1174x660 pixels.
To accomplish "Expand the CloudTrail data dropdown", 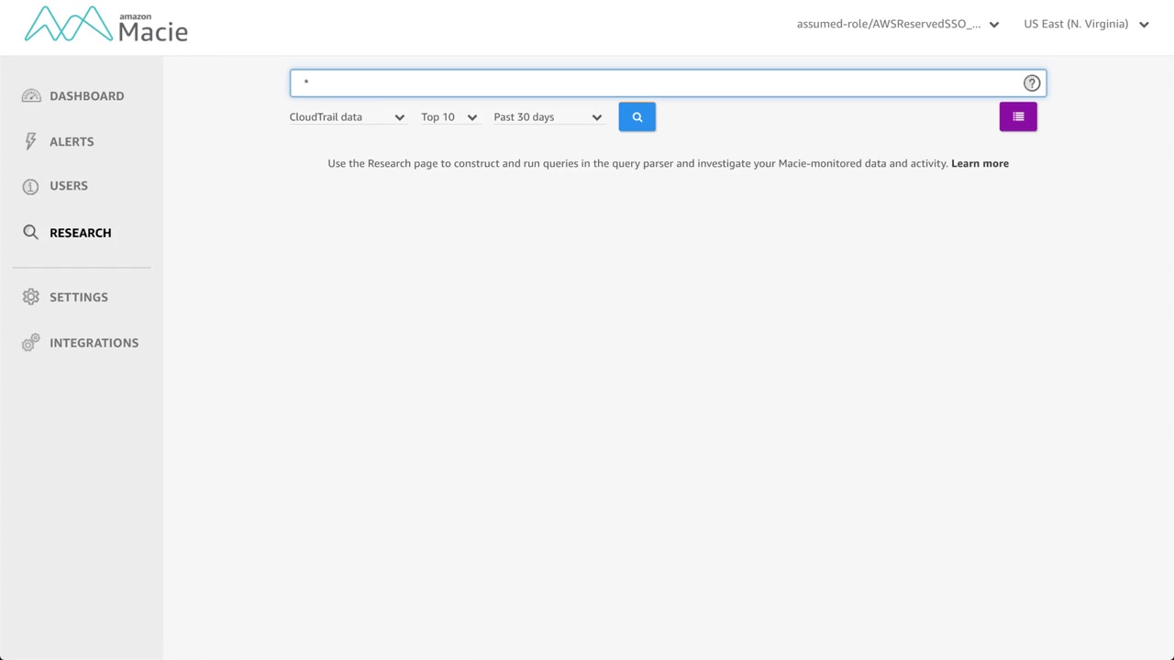I will click(348, 117).
